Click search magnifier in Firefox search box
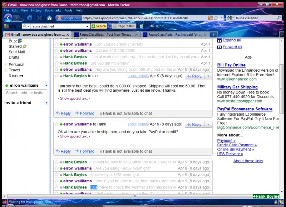Screen dimensions: 286x207 coord(278,18)
